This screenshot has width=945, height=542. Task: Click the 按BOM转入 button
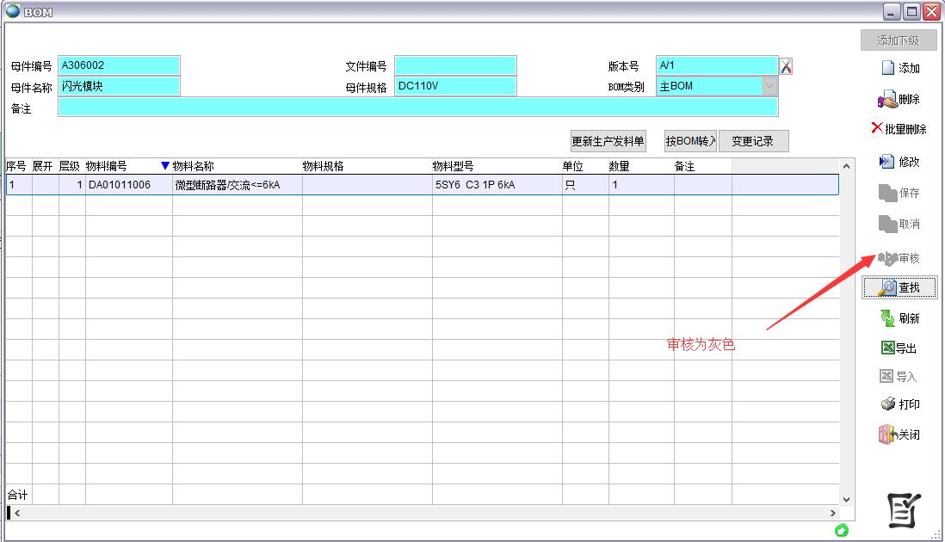[x=690, y=142]
